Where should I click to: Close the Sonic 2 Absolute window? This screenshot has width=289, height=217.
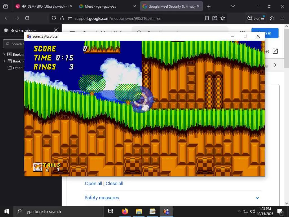(258, 36)
